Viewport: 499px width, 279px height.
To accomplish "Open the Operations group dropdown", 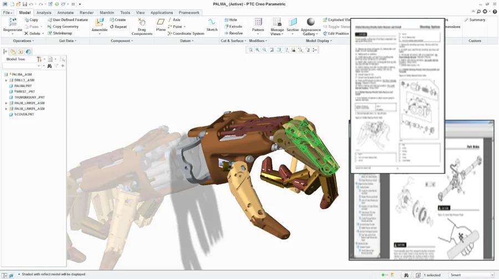I will coord(24,40).
